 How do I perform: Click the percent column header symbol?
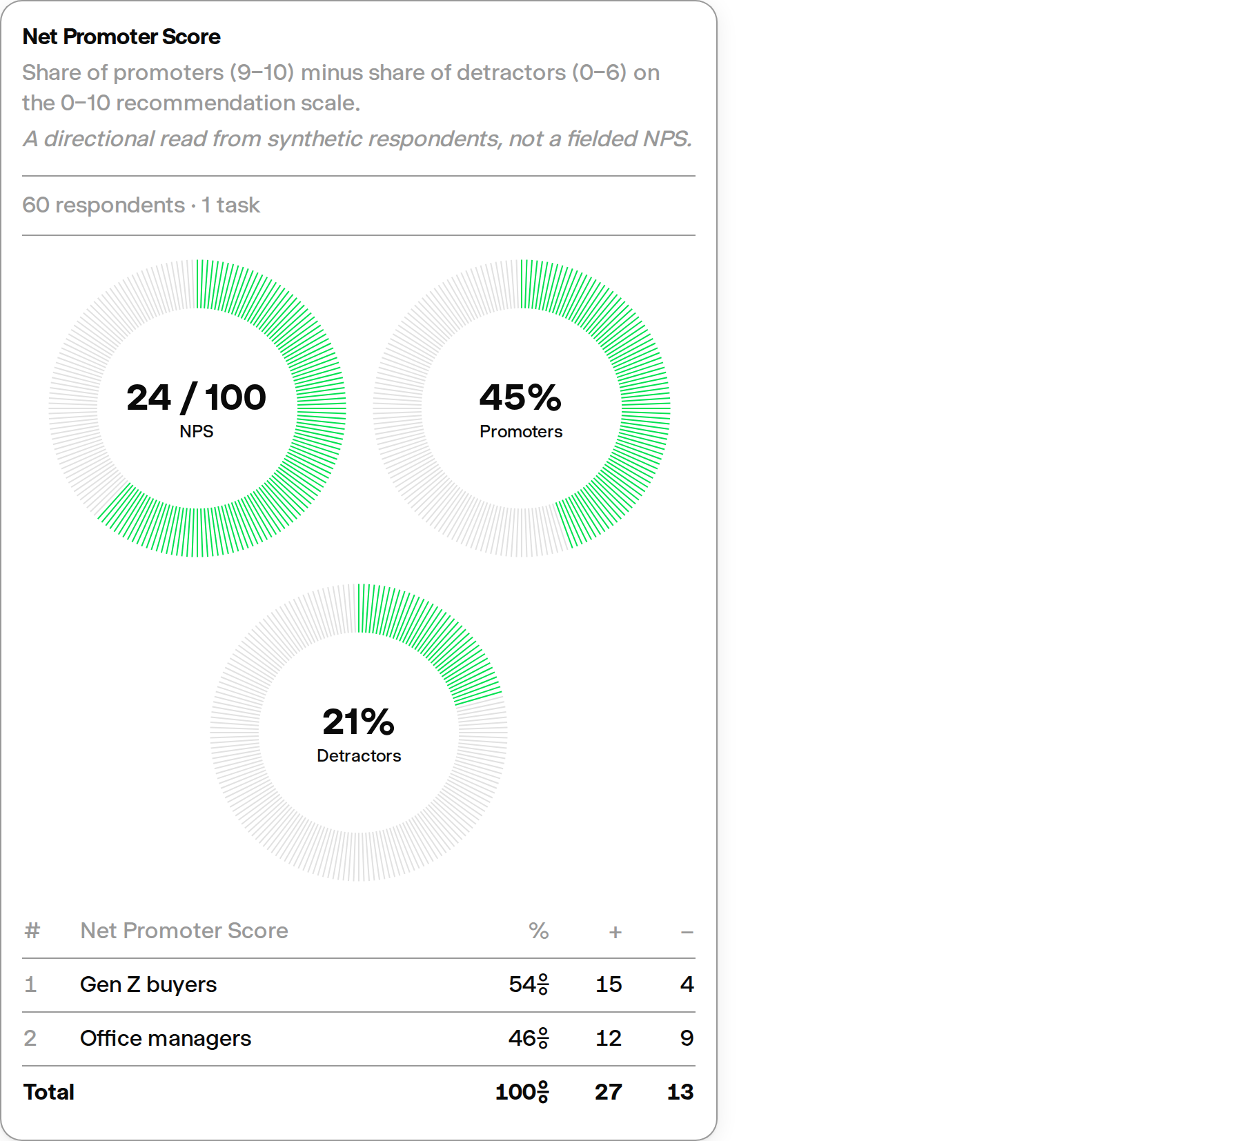(539, 931)
